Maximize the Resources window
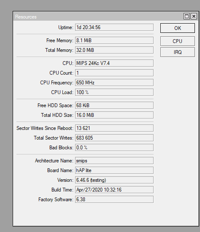The height and width of the screenshot is (232, 200). 186,16
